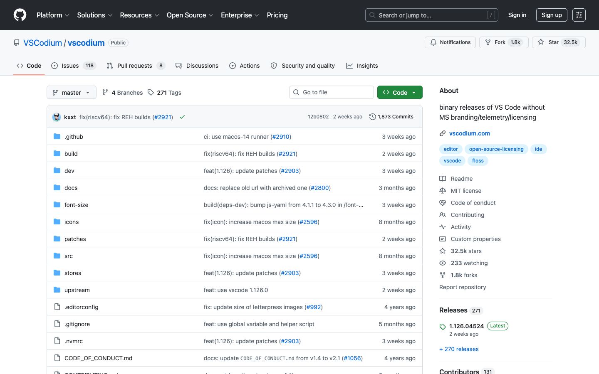599x374 pixels.
Task: Click the GitHub logo icon
Action: (x=20, y=15)
